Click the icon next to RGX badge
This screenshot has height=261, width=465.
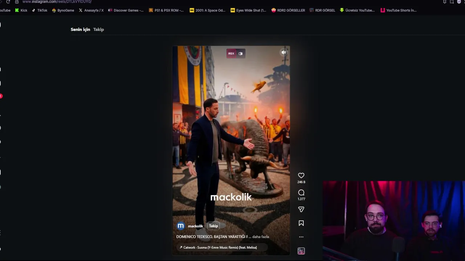click(x=240, y=53)
